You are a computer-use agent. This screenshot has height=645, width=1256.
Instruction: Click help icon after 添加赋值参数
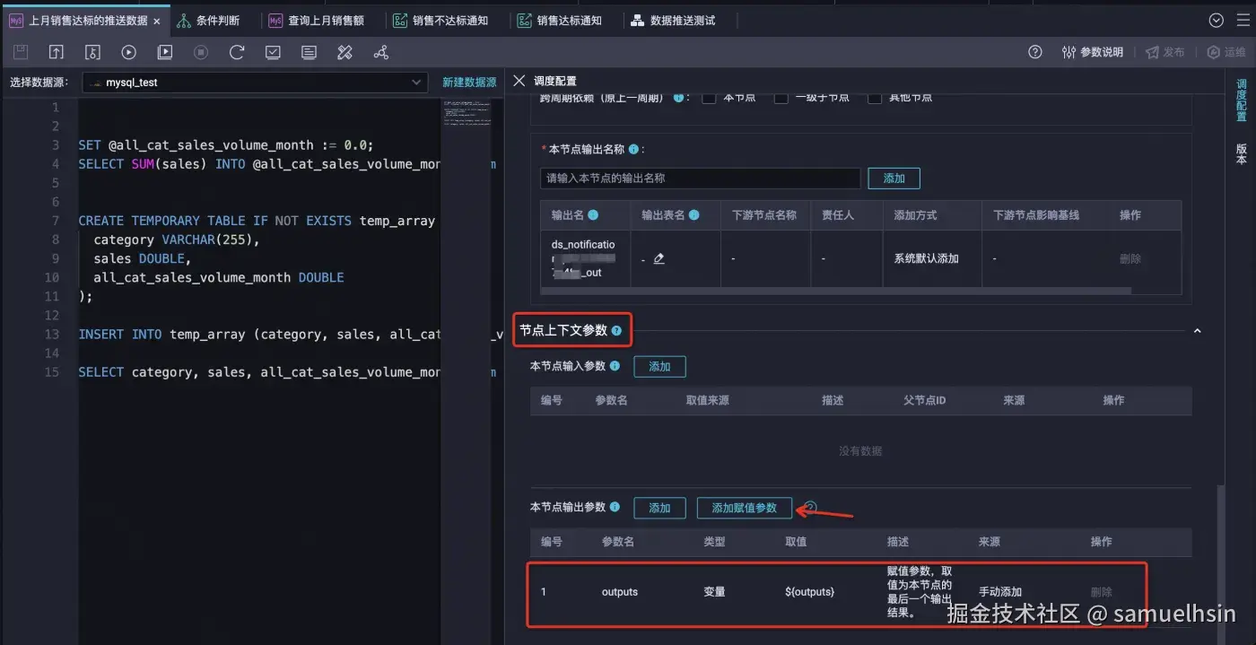tap(811, 508)
